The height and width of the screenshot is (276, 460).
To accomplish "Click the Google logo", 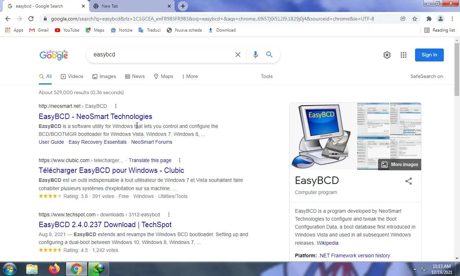I will pyautogui.click(x=54, y=55).
